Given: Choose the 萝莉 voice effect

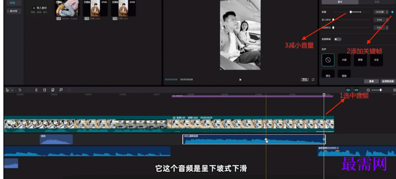Looking at the screenshot, I should click(360, 60).
